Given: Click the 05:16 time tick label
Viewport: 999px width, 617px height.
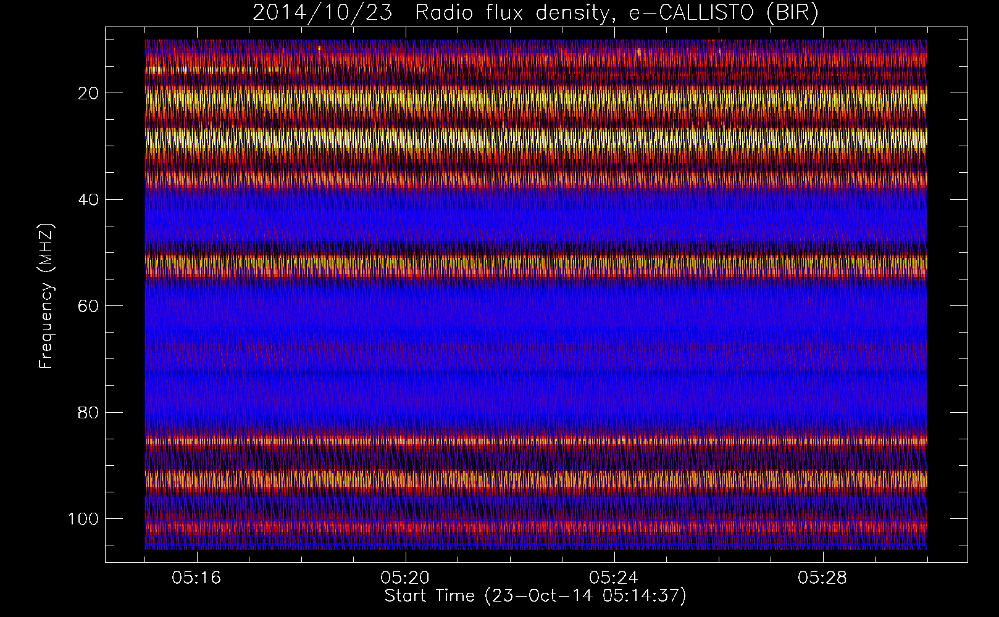Looking at the screenshot, I should point(197,578).
